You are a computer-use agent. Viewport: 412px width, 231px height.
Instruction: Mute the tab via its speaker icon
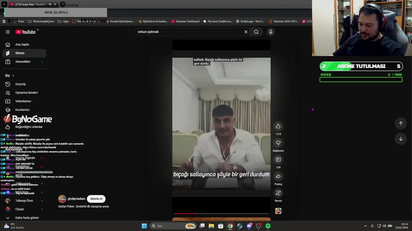[x=49, y=4]
